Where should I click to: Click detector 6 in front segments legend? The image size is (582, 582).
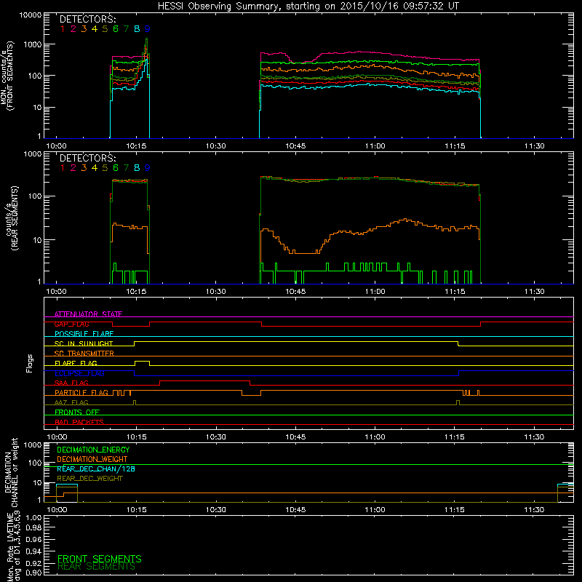(x=116, y=29)
